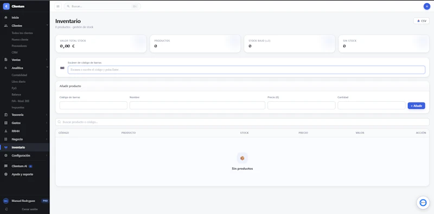Focus the Escáner de código de barras input
Image resolution: width=434 pixels, height=214 pixels.
pyautogui.click(x=246, y=70)
